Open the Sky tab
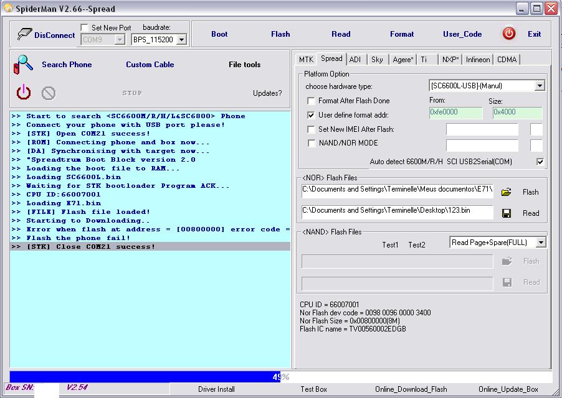 coord(377,59)
